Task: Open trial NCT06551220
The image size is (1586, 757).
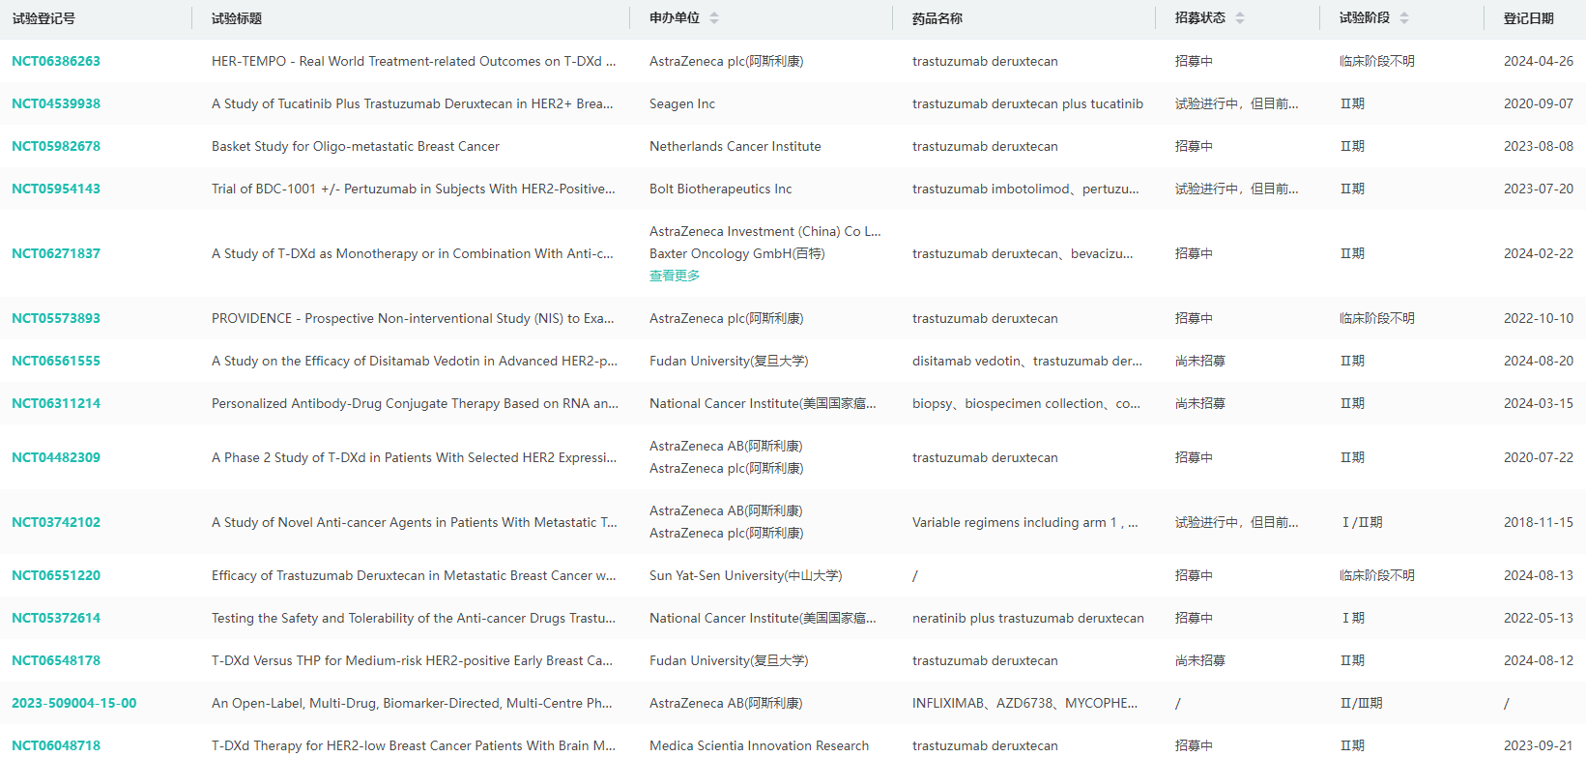Action: pyautogui.click(x=56, y=575)
